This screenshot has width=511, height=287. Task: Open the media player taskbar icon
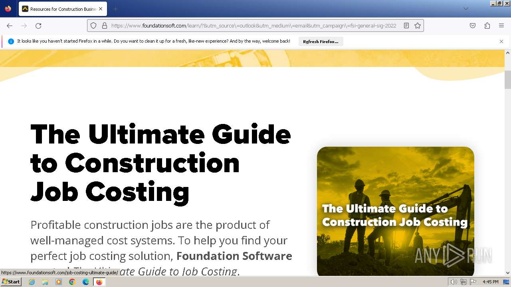coord(59,282)
